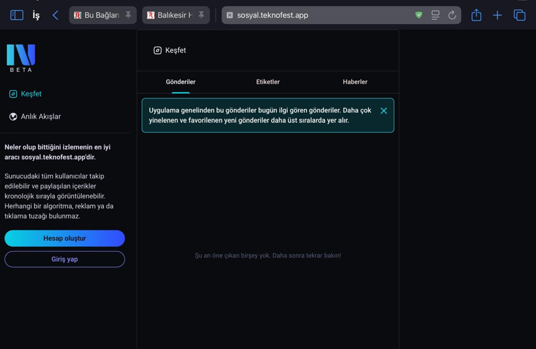The image size is (536, 349).
Task: Click the Keşfet column header title
Action: pyautogui.click(x=175, y=50)
